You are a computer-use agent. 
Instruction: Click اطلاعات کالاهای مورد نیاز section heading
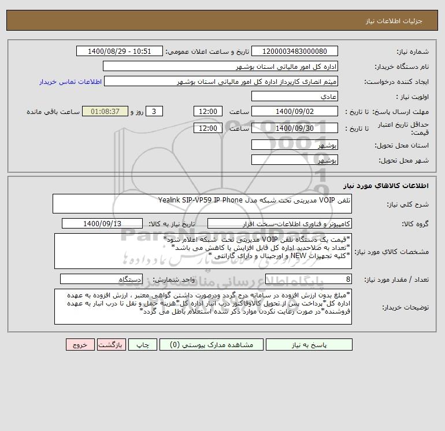(385, 186)
